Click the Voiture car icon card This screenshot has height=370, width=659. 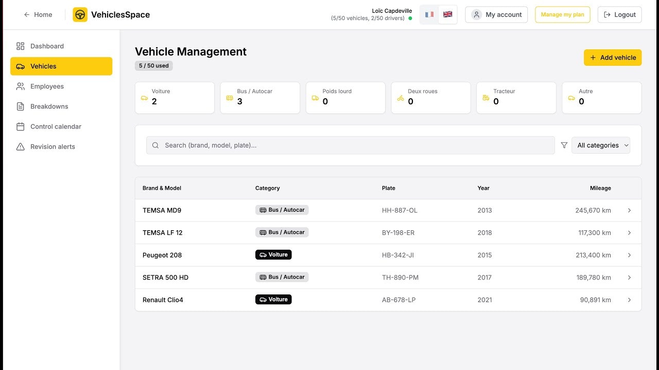[x=144, y=98]
